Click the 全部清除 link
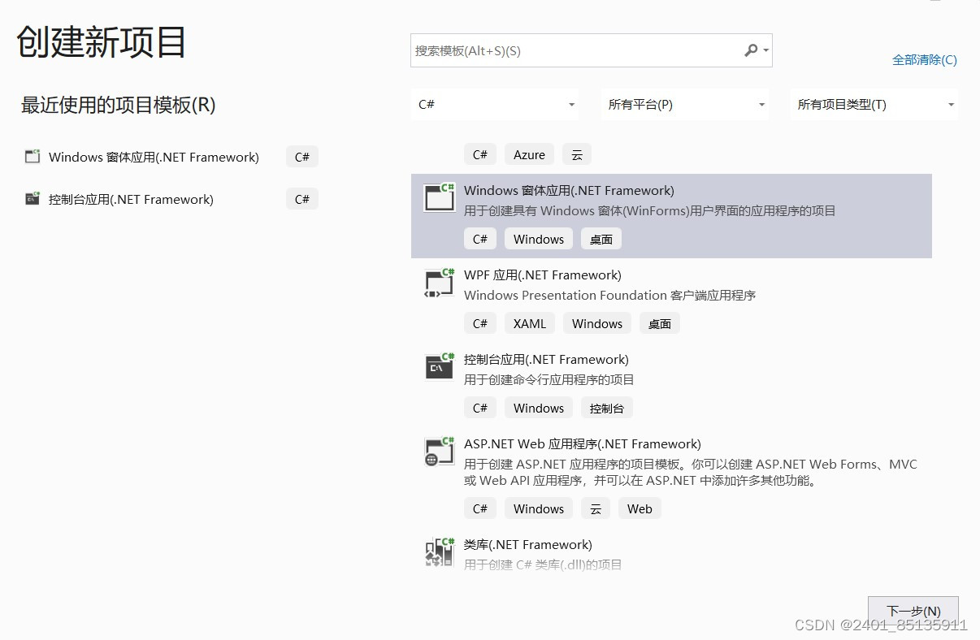Screen dimensions: 980x640 (x=925, y=59)
